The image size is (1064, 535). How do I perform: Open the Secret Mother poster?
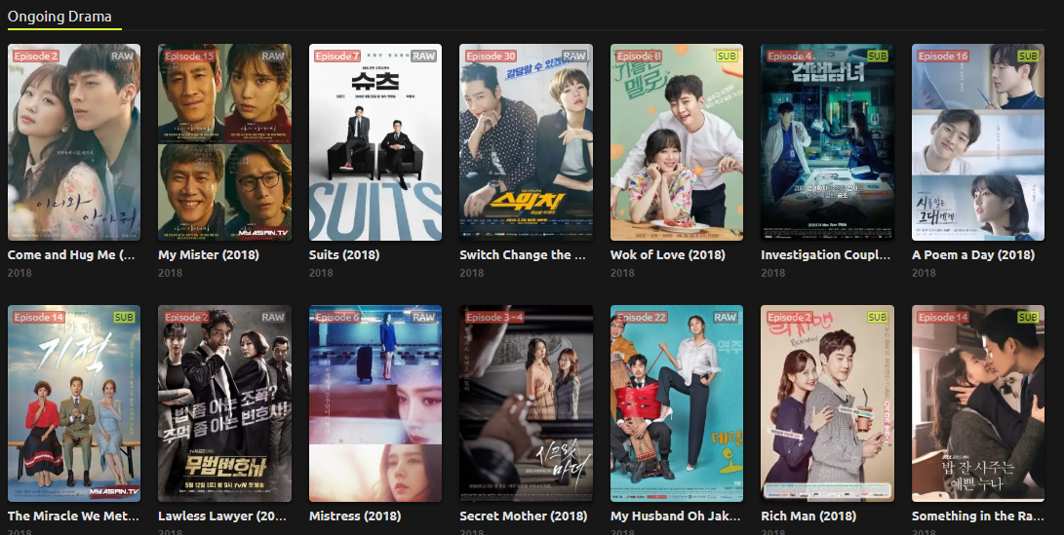[526, 403]
